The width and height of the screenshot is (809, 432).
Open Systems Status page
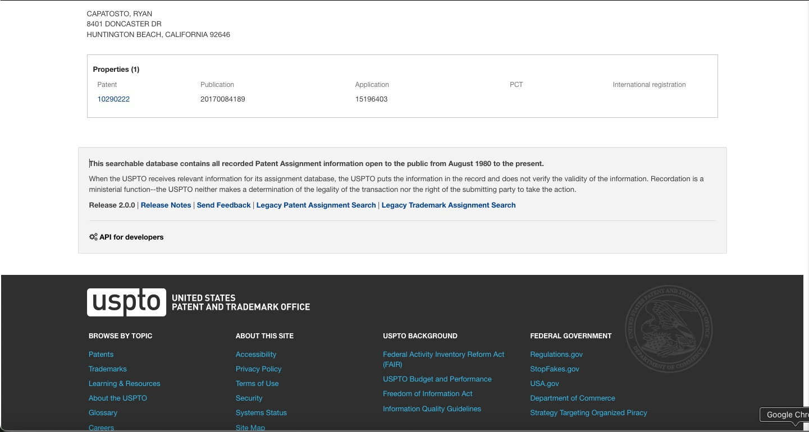261,413
